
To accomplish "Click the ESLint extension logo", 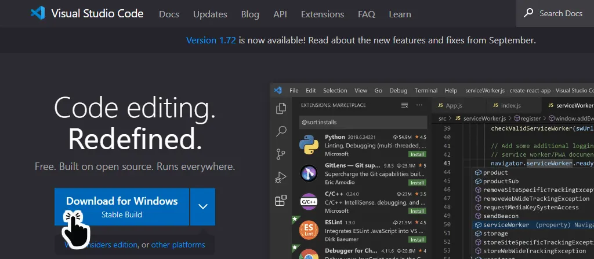I will (309, 230).
